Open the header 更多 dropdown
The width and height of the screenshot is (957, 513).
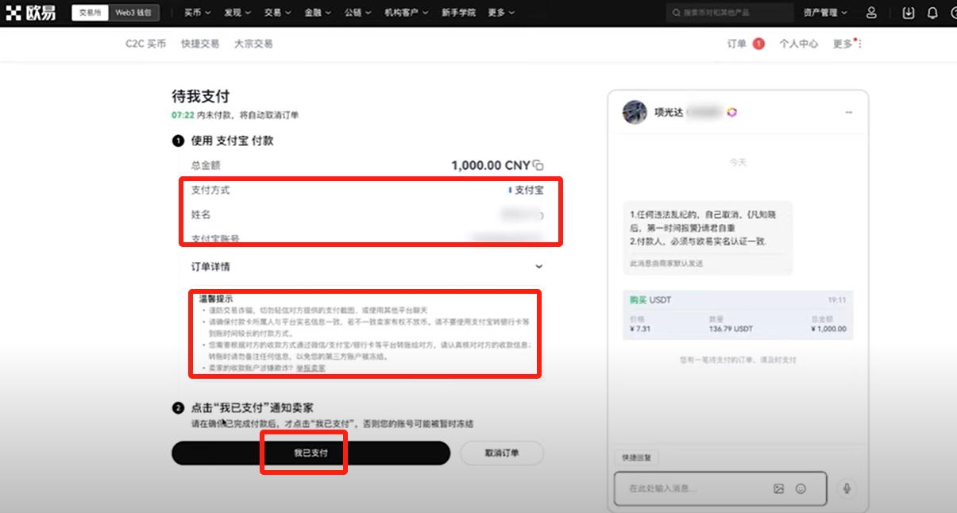point(501,13)
